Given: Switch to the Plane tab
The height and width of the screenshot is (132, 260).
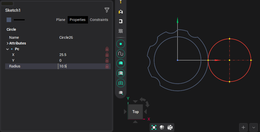Looking at the screenshot, I should (x=60, y=20).
